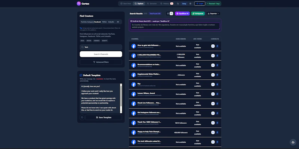Open contacts icon for Lamarr Wilson row

tap(213, 94)
